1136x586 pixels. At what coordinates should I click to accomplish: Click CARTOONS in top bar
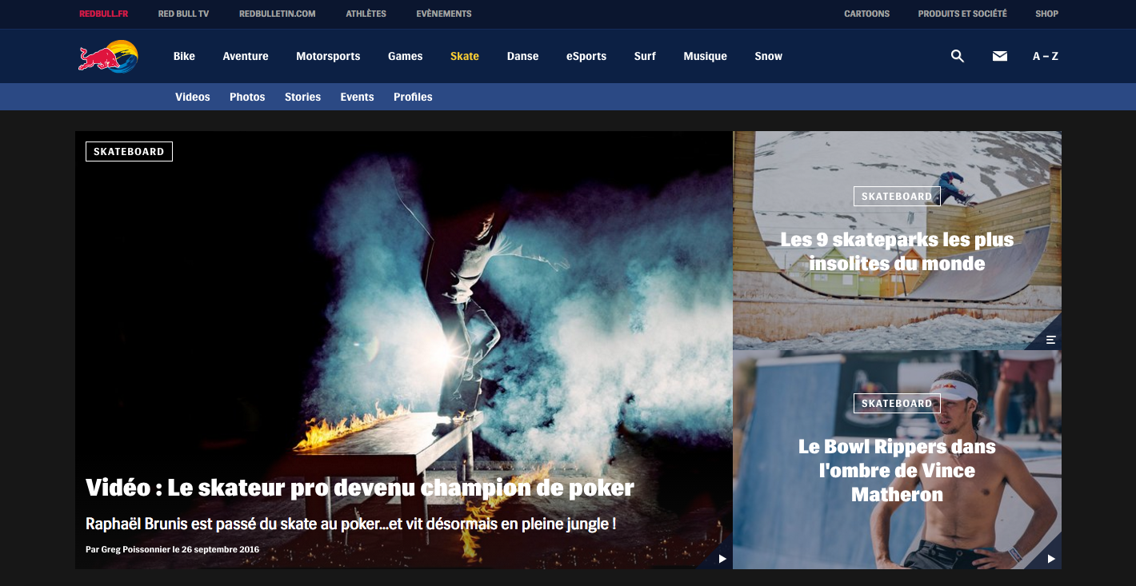[x=866, y=14]
